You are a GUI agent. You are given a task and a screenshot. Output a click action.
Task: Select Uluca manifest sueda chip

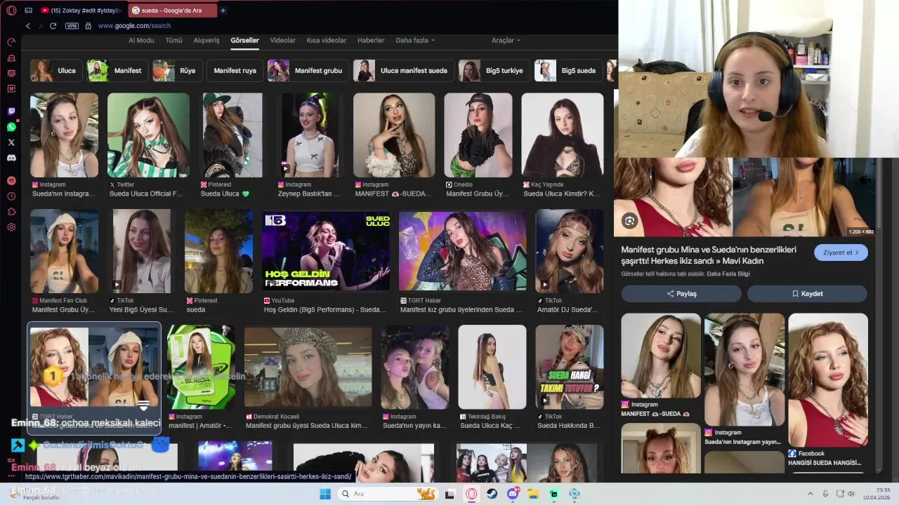click(x=402, y=70)
